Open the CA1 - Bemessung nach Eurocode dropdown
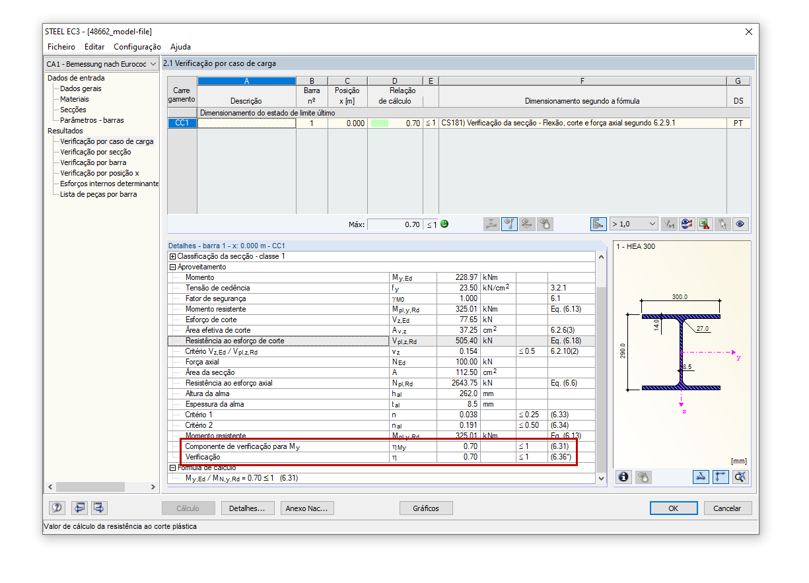809x583 pixels. coord(102,64)
